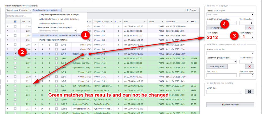Untick the checked box for match 2305
Screen dimensions: 262x114
click(15, 54)
